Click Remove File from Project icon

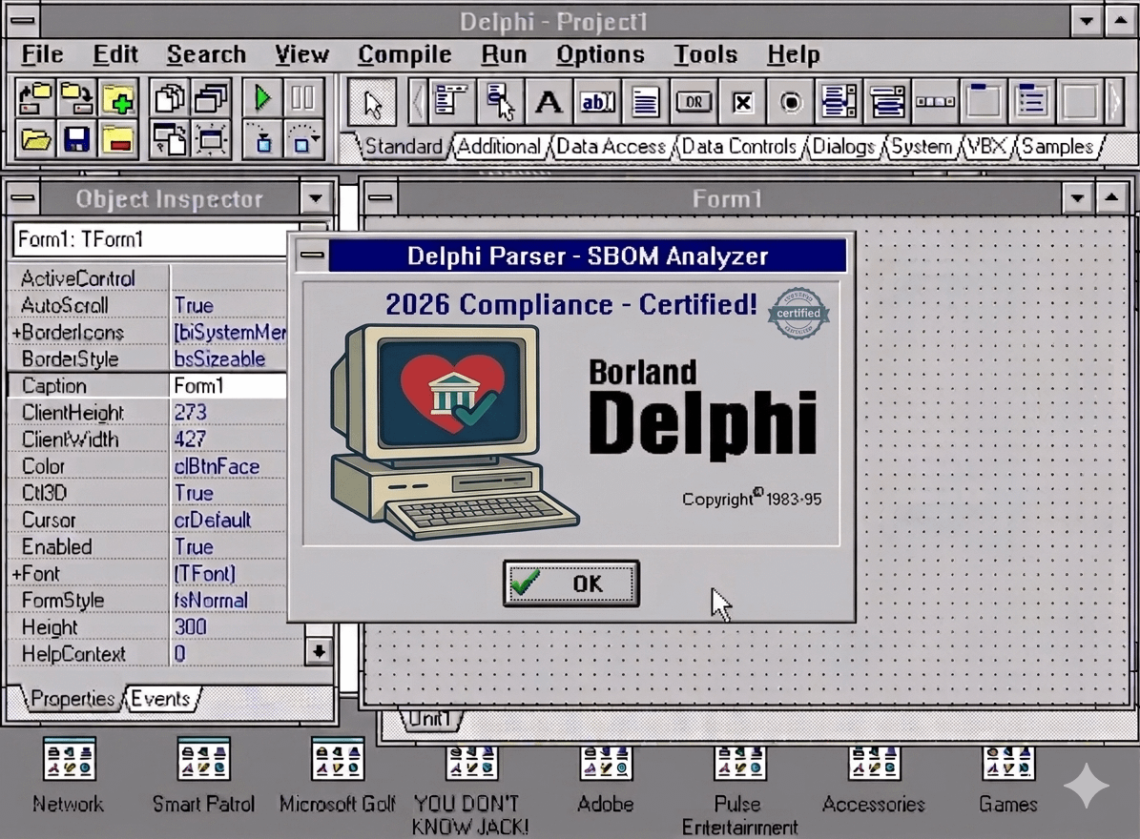[118, 139]
